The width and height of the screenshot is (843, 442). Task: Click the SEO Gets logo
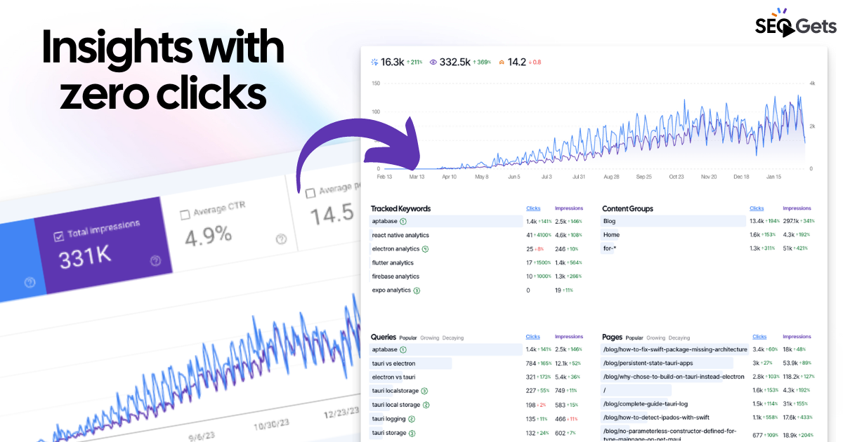pos(795,22)
